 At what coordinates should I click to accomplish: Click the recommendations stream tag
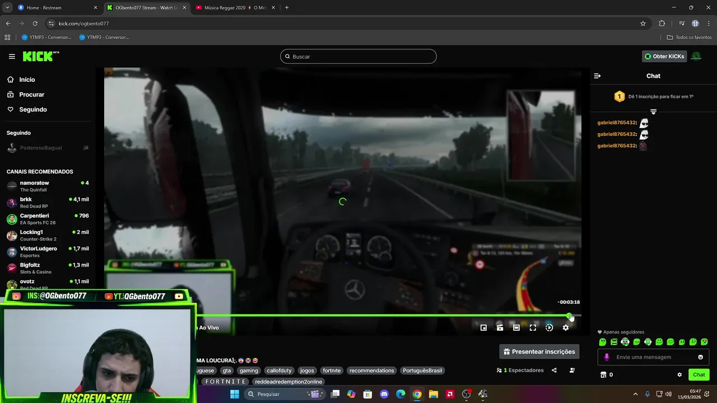[372, 371]
